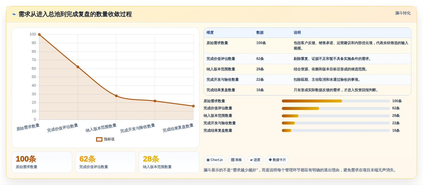The width and height of the screenshot is (423, 185).
Task: Click the 纳入版本范围数量 28条 progress bar
Action: point(336,116)
